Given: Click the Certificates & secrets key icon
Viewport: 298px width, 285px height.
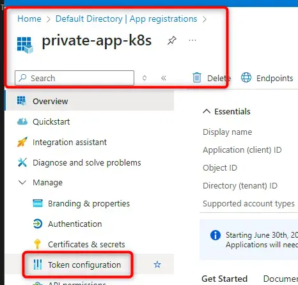Looking at the screenshot, I should [x=38, y=244].
